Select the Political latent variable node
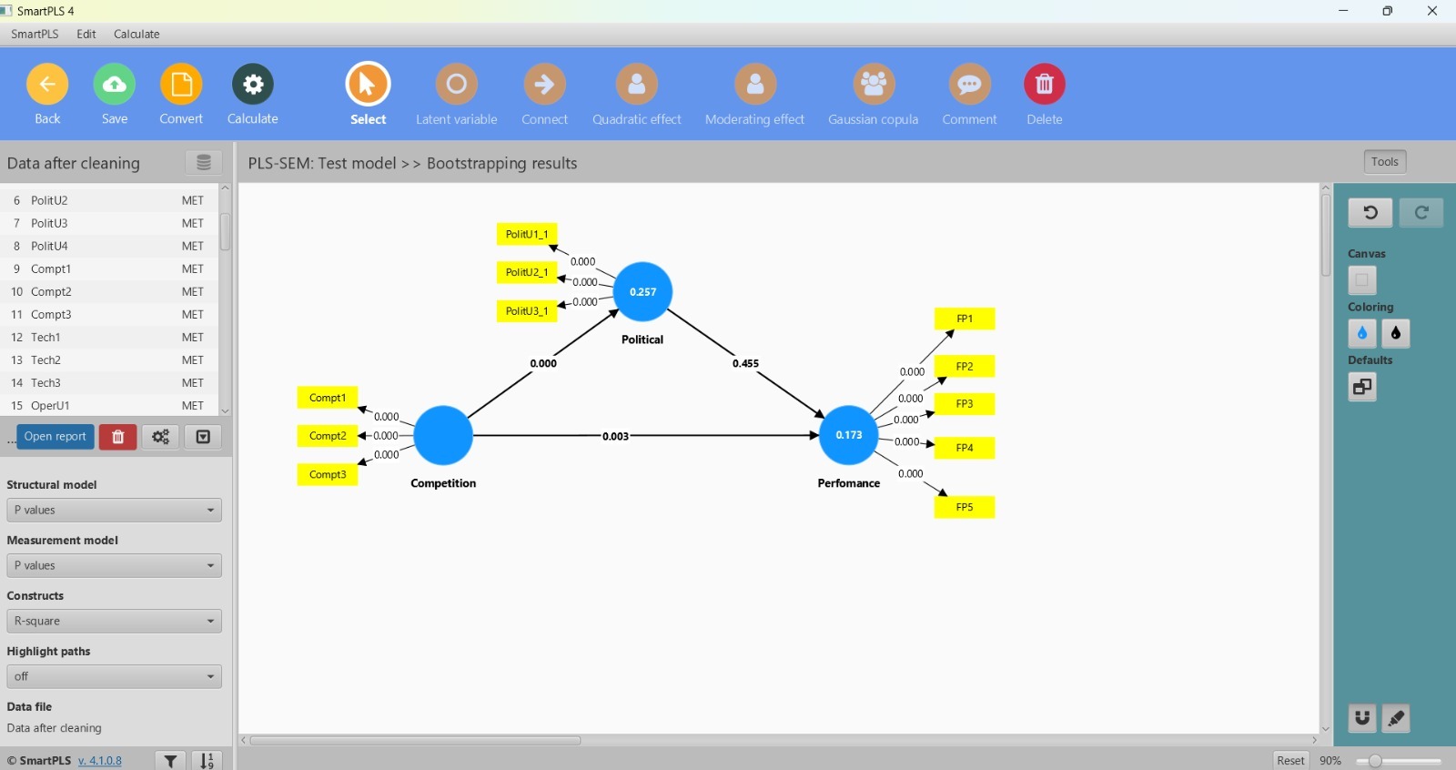The width and height of the screenshot is (1456, 770). coord(642,292)
